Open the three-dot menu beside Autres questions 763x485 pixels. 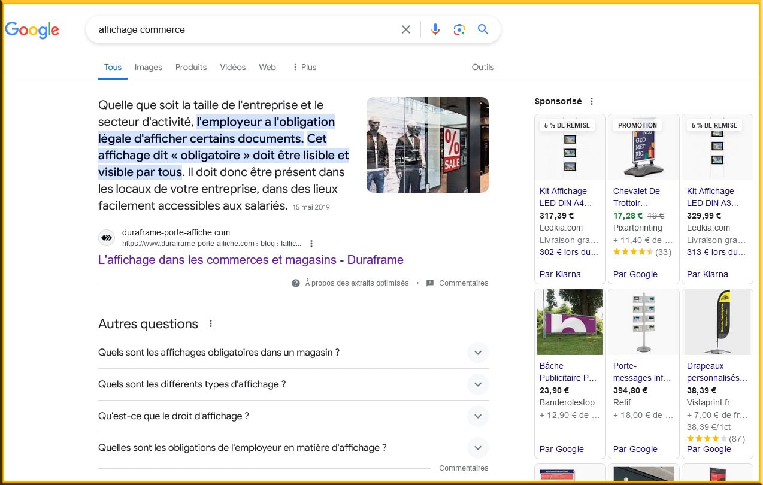210,323
